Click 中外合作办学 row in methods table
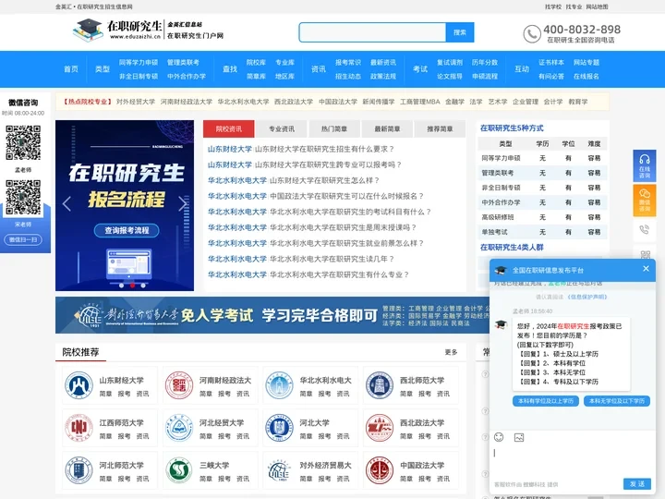 pos(542,202)
